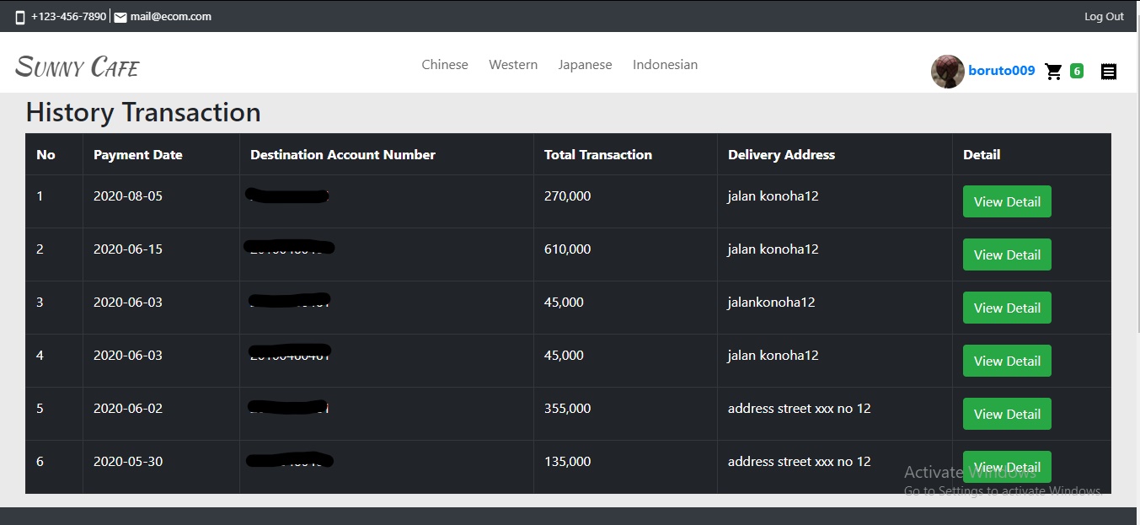Click the mail@ecom.com email address
Viewport: 1140px width, 525px height.
tap(170, 17)
